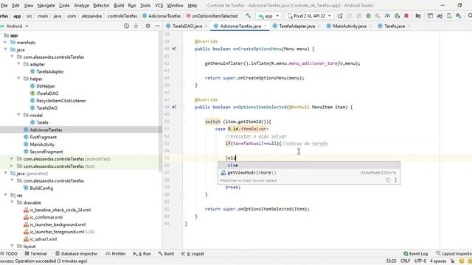Image resolution: width=472 pixels, height=265 pixels.
Task: Open the Refactor menu
Action: (101, 5)
